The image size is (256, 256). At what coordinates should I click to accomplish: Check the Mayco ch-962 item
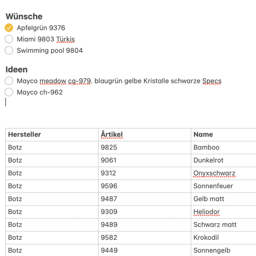pyautogui.click(x=9, y=92)
